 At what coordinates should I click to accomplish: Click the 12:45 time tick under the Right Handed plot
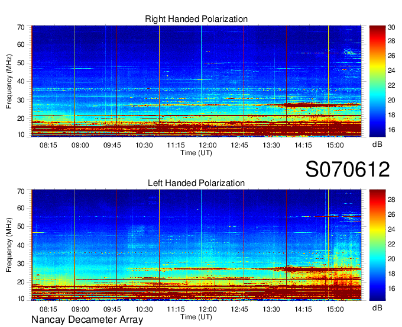239,145
